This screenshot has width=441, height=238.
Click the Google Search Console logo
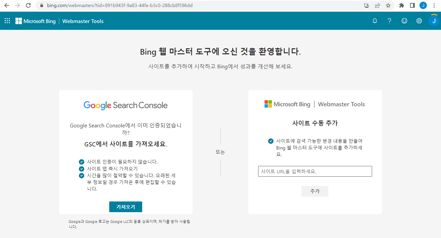[125, 105]
